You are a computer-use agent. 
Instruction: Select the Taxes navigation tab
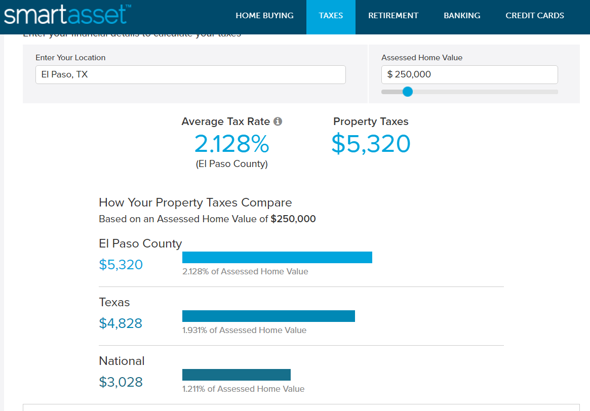[331, 16]
